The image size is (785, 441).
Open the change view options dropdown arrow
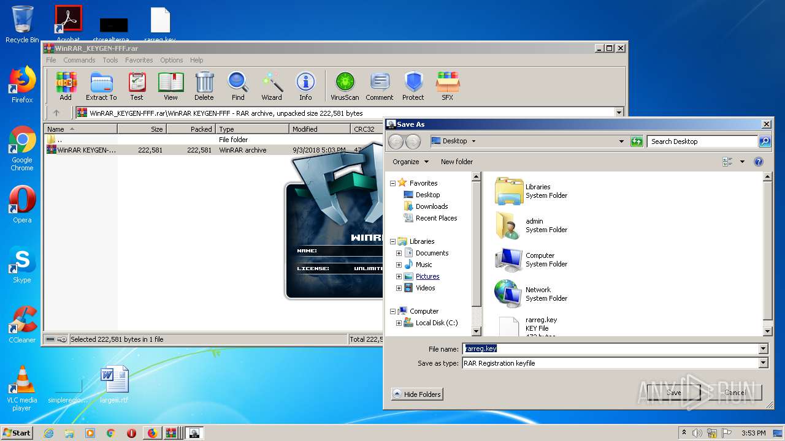tap(742, 162)
